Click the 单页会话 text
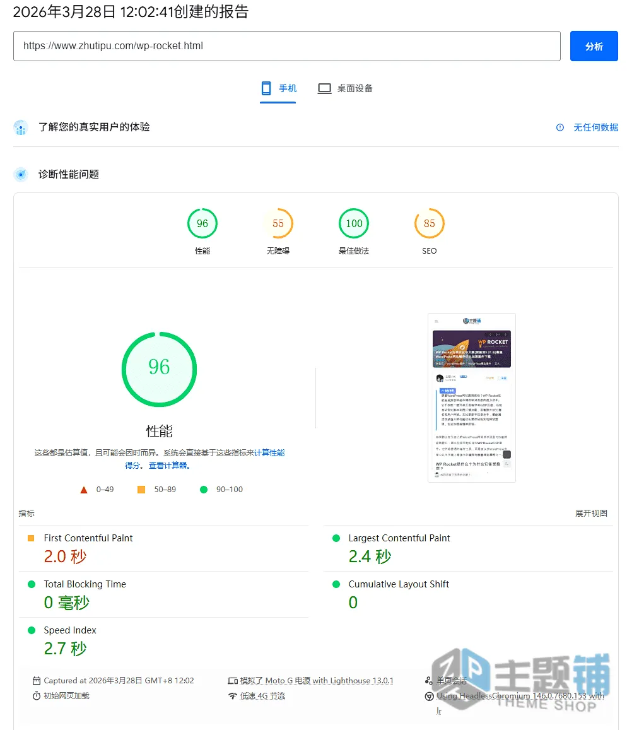This screenshot has width=627, height=730. (452, 681)
